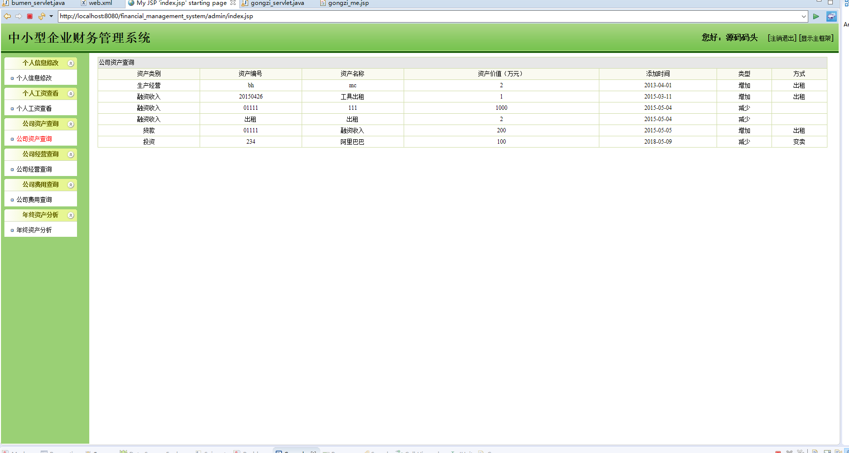Viewport: 849px width, 453px height.
Task: Switch to the bumen_servlet.java tab
Action: 34,3
